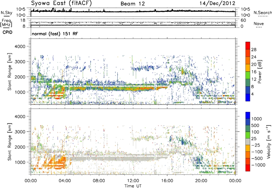Click the gray segment of velocity colorbar
Viewport: 272px width, 188px height.
[x=248, y=142]
